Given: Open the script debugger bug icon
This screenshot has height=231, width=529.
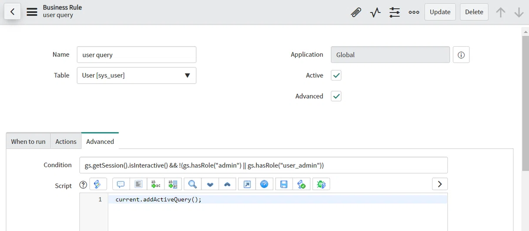Looking at the screenshot, I should click(321, 184).
